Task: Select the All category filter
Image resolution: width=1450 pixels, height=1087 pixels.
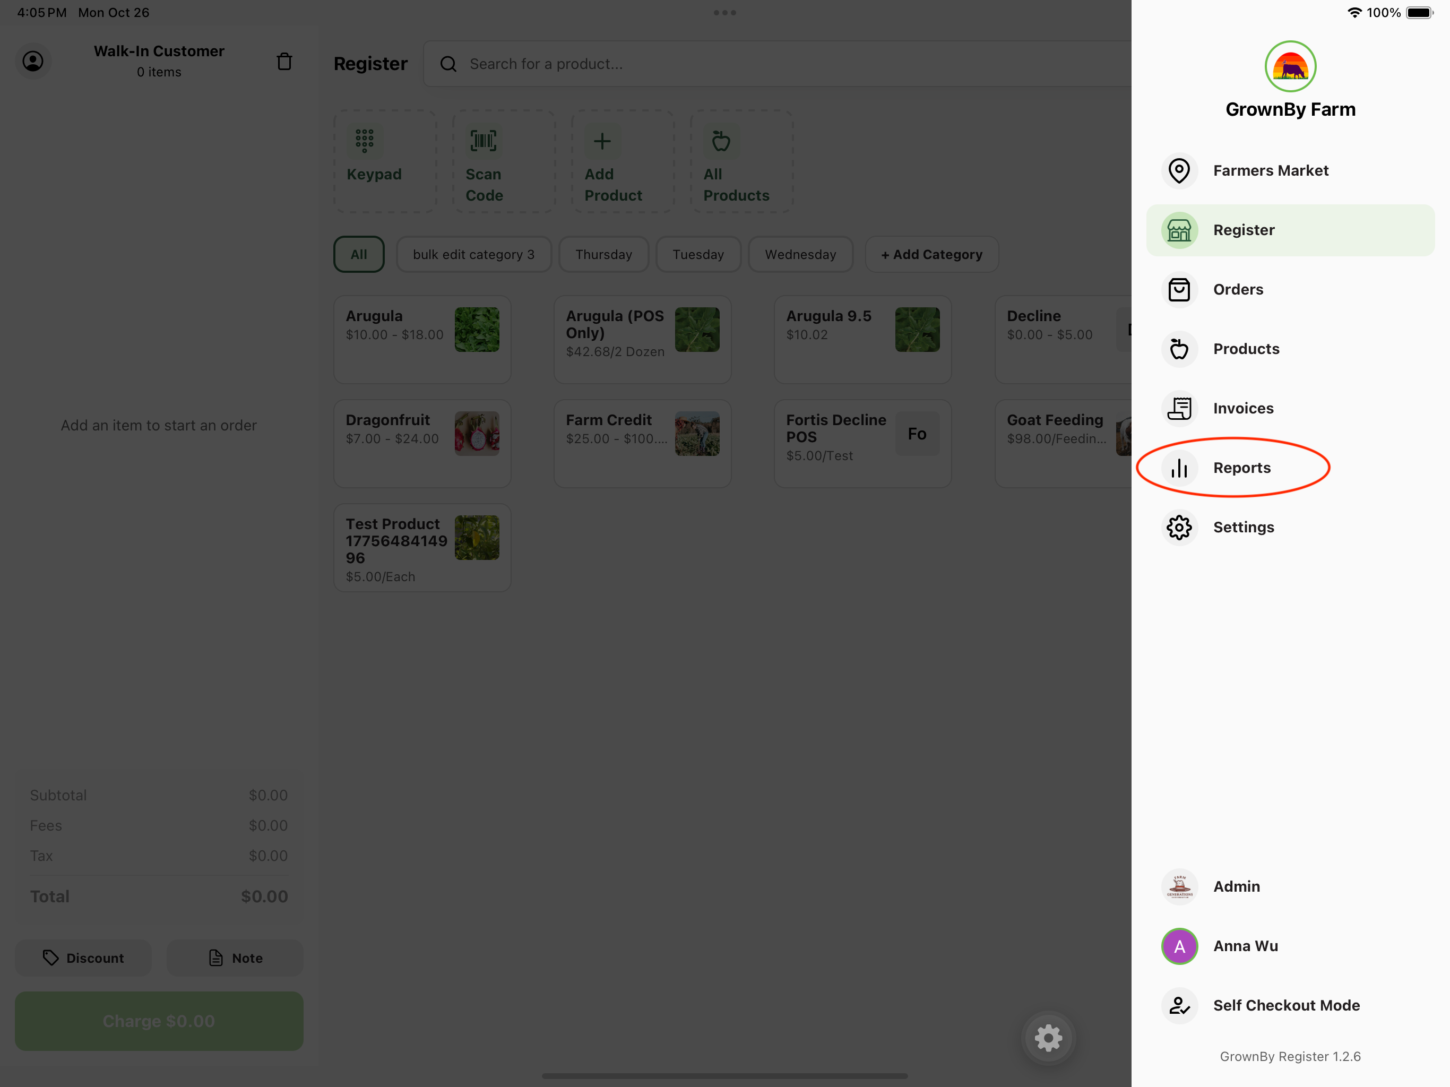Action: click(x=359, y=254)
